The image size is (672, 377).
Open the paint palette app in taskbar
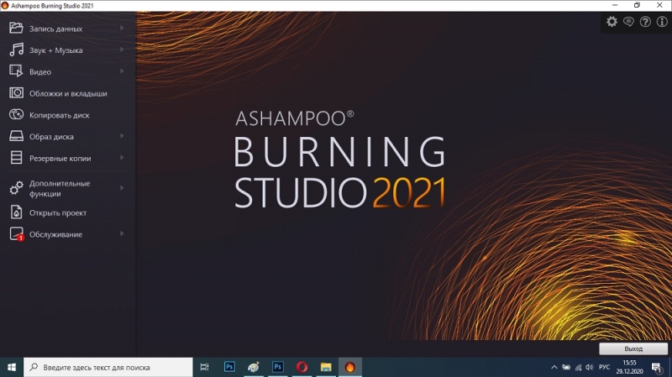pyautogui.click(x=254, y=367)
